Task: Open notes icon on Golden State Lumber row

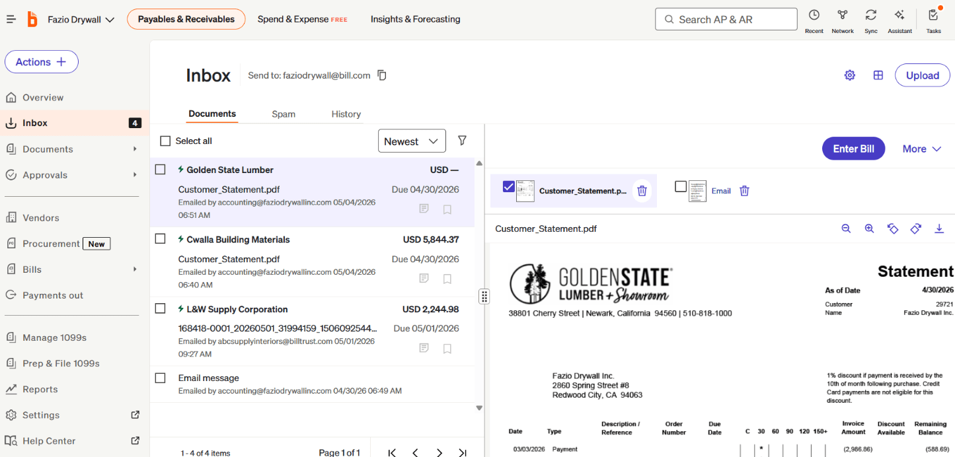Action: (x=424, y=209)
